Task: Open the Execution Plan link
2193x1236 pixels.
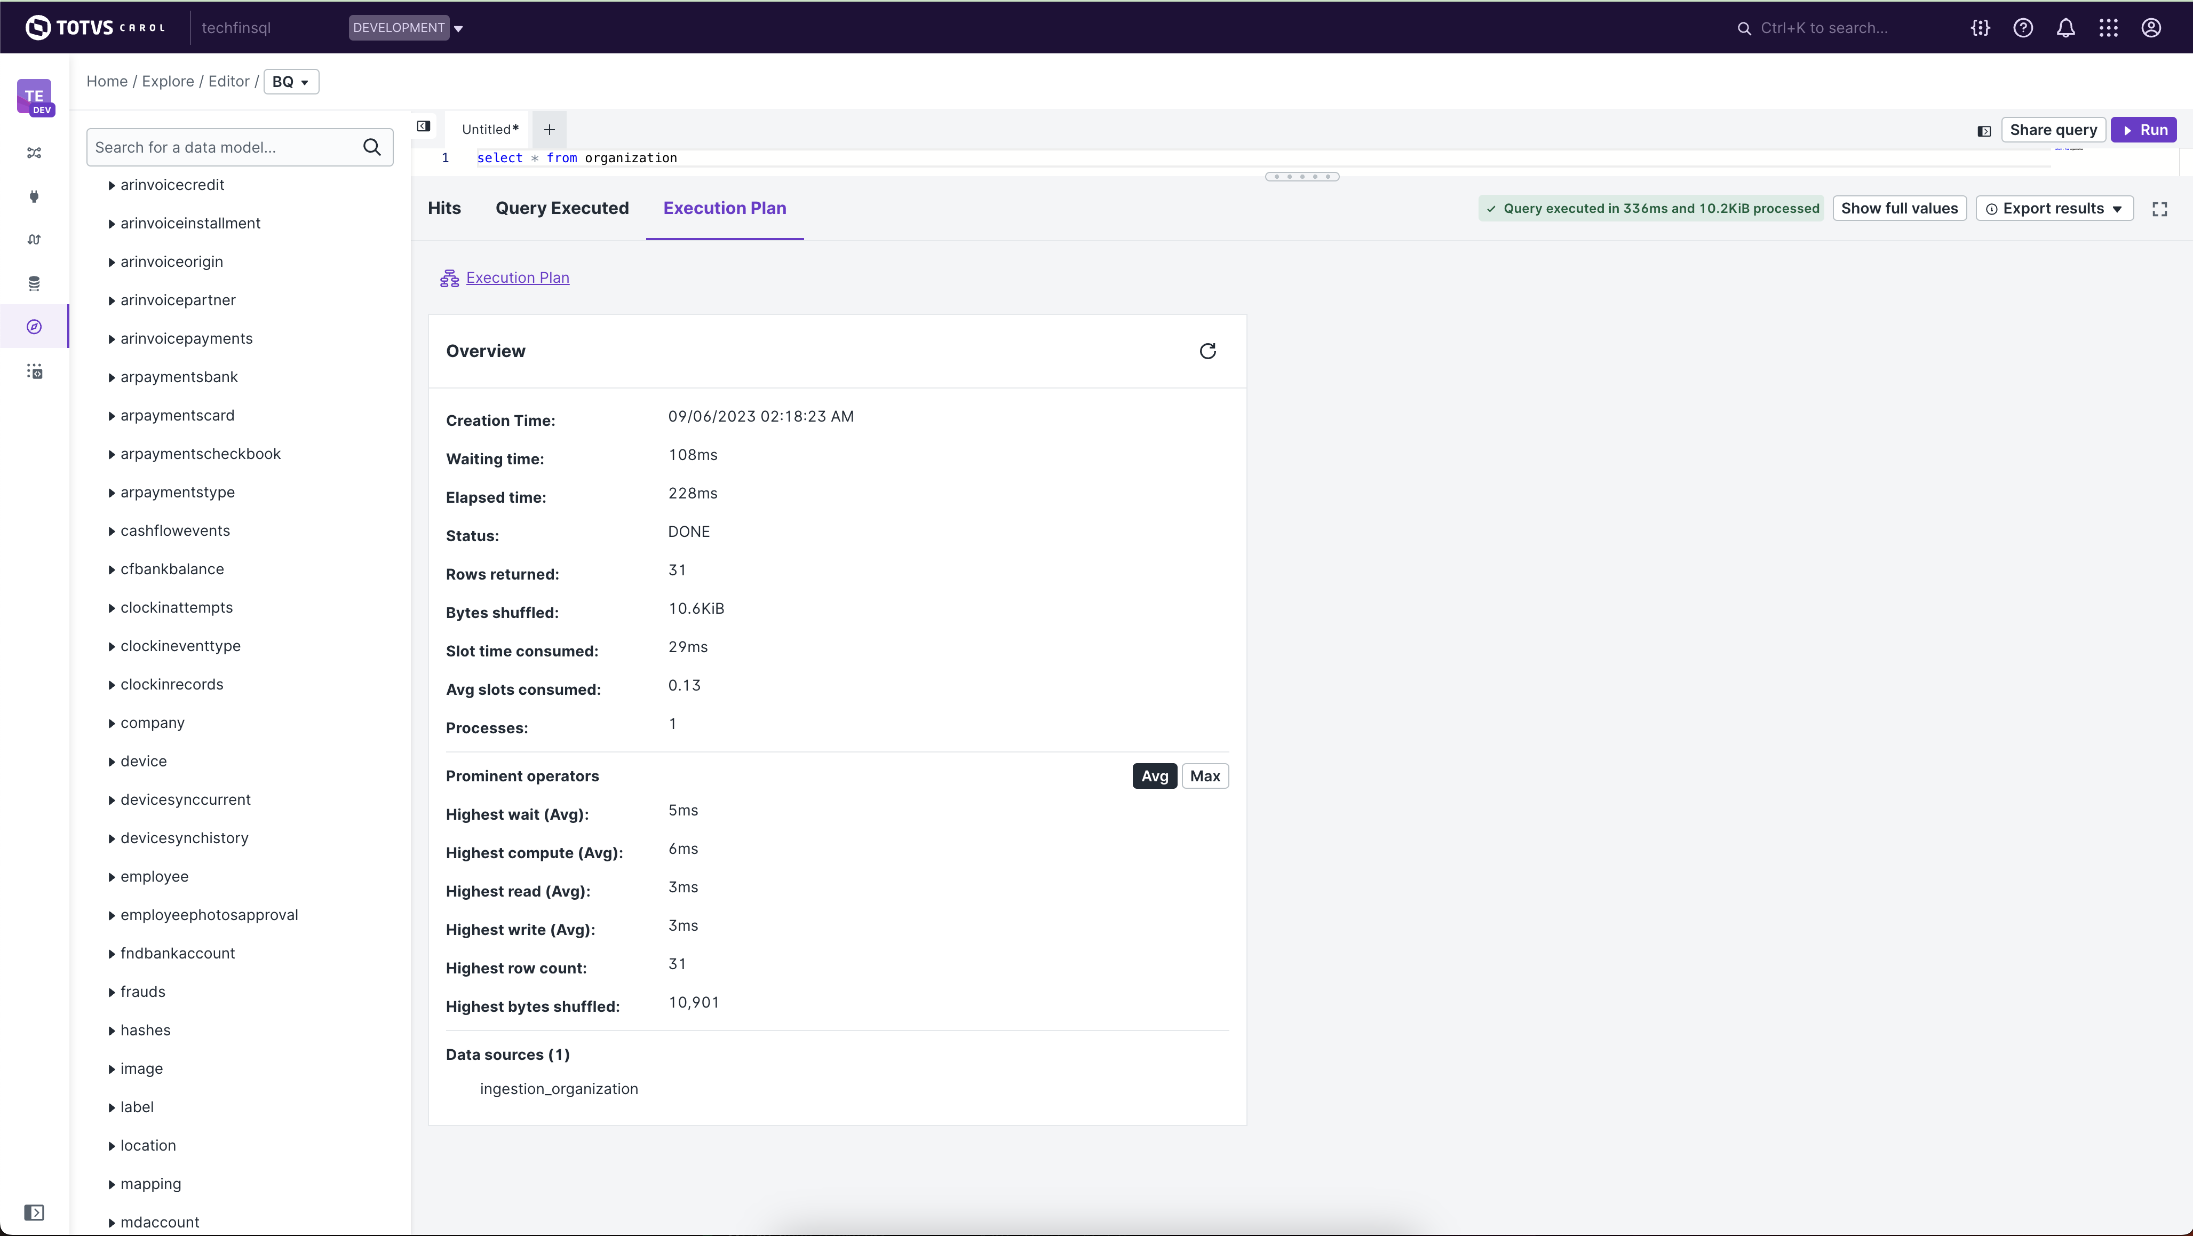Action: click(518, 279)
